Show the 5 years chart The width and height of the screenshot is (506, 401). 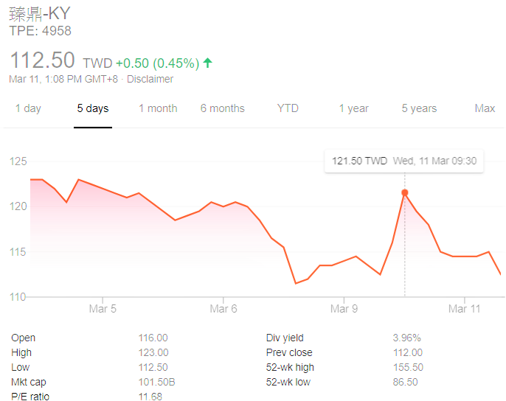point(419,108)
